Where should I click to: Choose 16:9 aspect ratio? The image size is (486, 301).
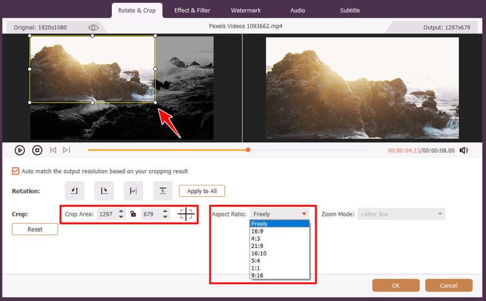pos(279,231)
